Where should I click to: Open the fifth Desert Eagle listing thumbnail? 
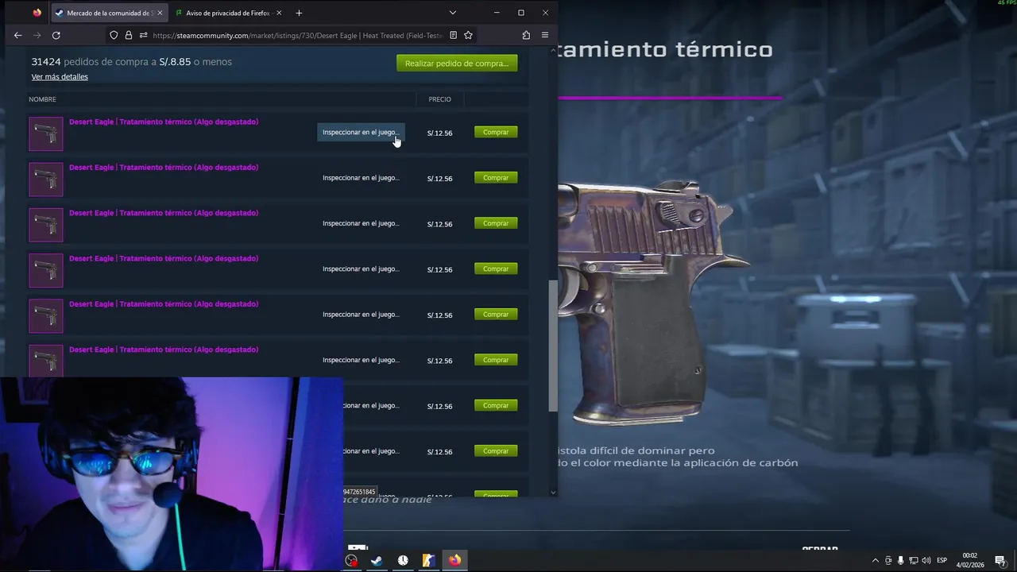[x=46, y=315]
